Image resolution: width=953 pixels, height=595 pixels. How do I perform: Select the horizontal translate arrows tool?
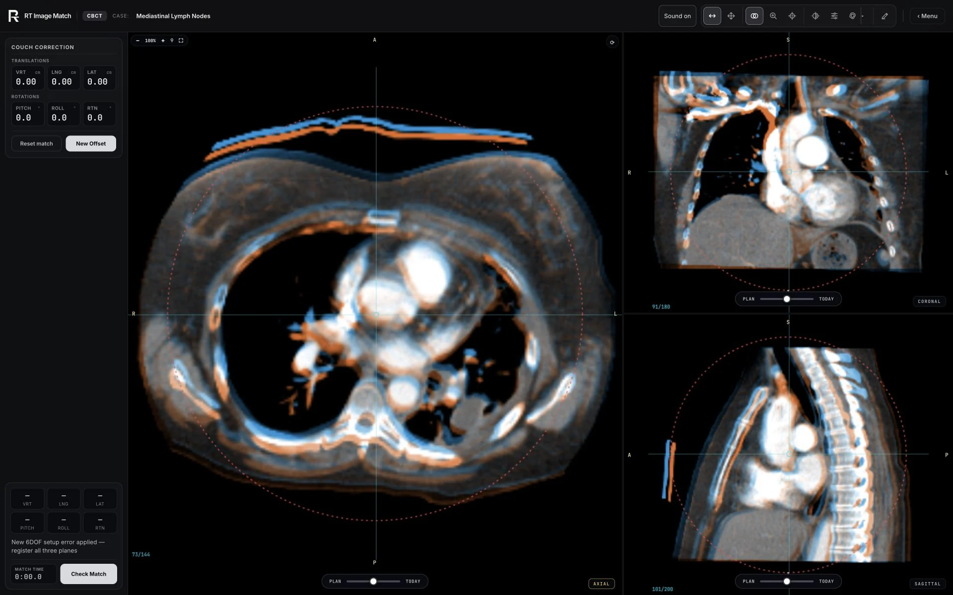(712, 16)
